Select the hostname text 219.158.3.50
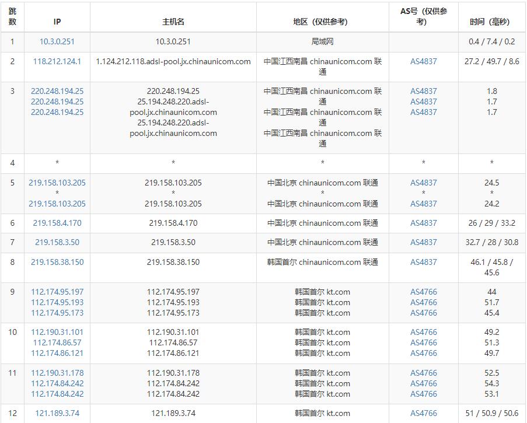Image resolution: width=527 pixels, height=423 pixels. [173, 242]
